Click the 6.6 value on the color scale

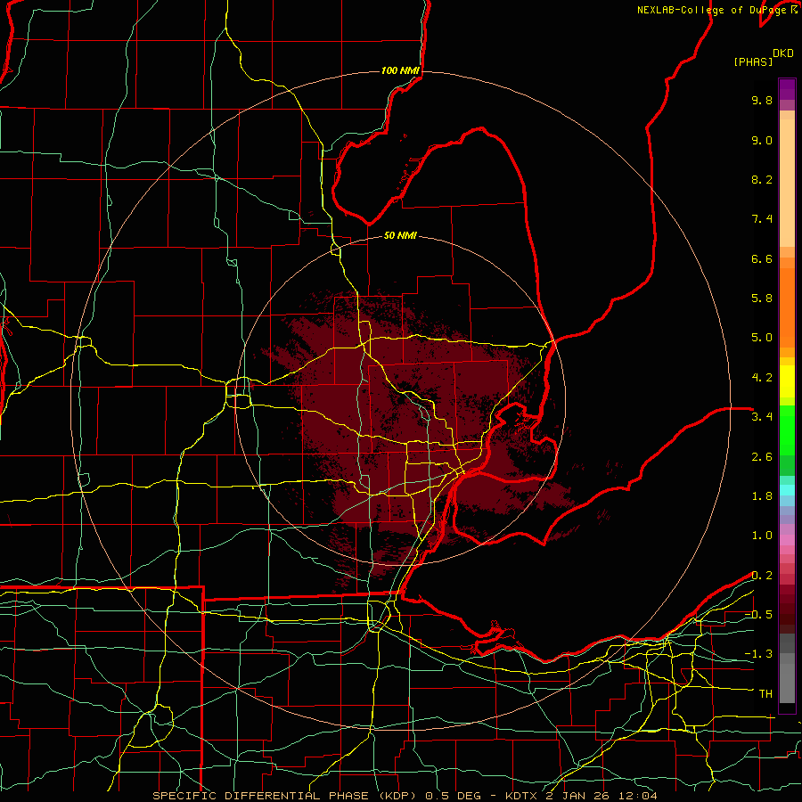coord(762,258)
